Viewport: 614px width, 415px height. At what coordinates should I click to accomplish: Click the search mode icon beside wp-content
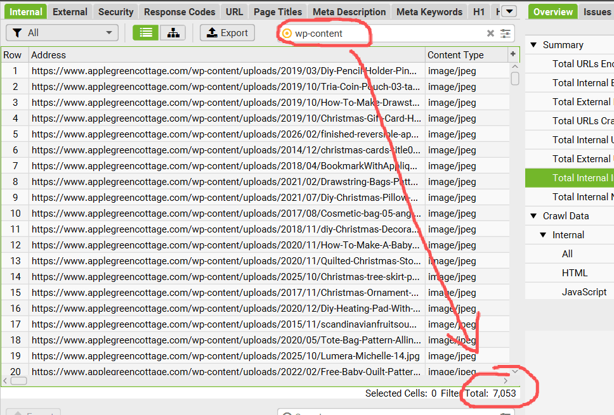pyautogui.click(x=287, y=33)
